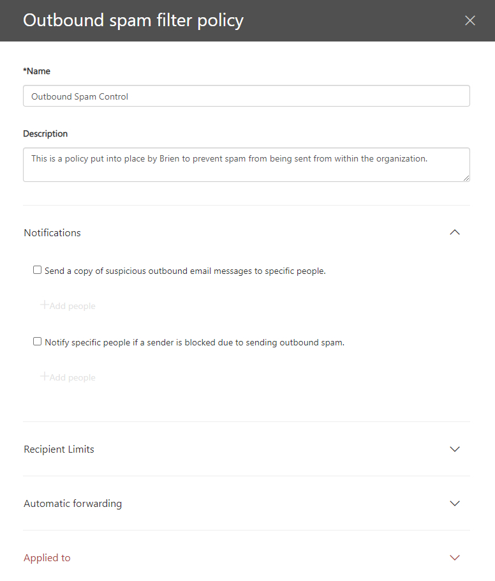
Task: Enable sending a copy of suspicious outbound emails
Action: pos(37,269)
